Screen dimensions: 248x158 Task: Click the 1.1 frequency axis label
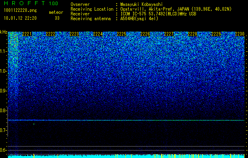click(3, 51)
